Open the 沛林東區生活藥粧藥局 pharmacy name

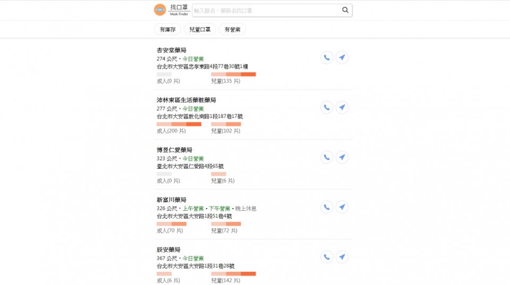[x=186, y=100]
